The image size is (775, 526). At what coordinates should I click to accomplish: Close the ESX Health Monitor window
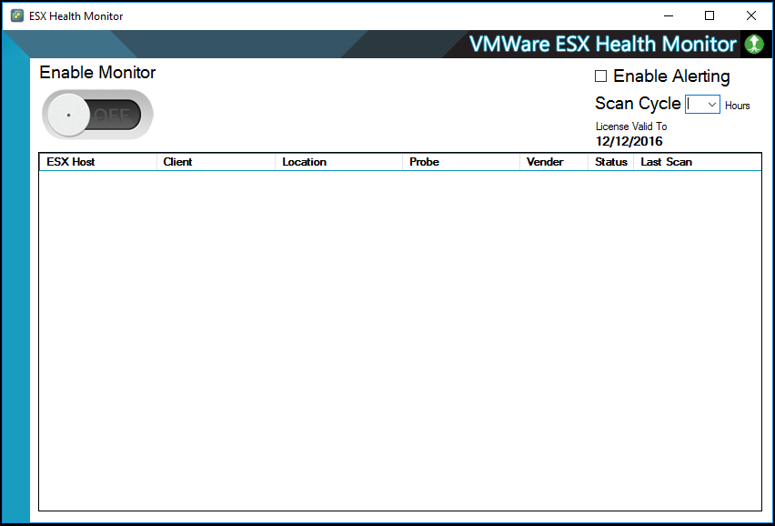(750, 15)
